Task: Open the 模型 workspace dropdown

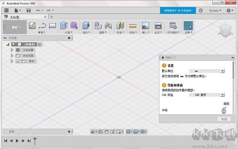Action: point(15,27)
